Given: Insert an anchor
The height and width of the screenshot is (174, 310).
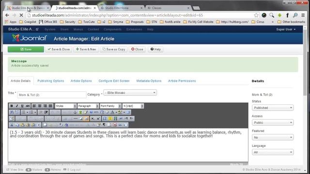Looking at the screenshot, I should (x=75, y=112).
